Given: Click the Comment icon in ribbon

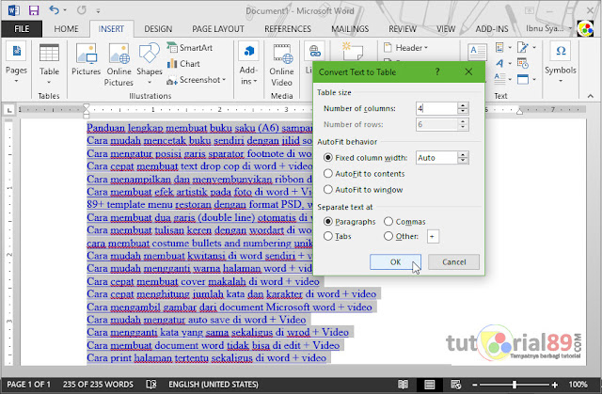Looking at the screenshot, I should [352, 51].
